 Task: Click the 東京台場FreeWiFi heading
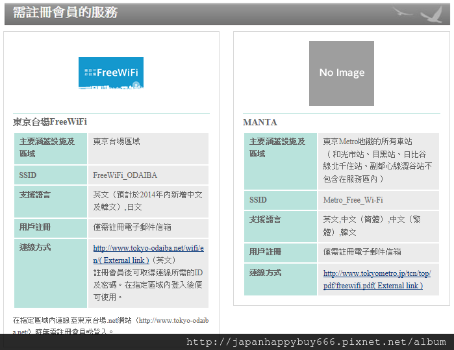pyautogui.click(x=50, y=122)
